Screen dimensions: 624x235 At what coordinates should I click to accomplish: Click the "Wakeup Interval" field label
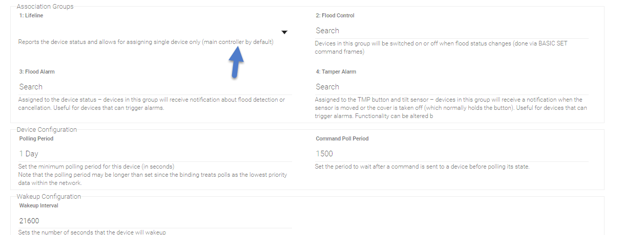coord(38,205)
